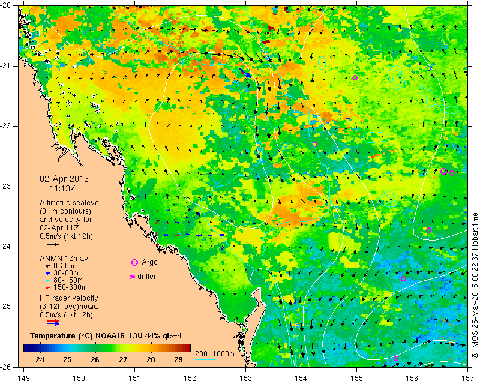The image size is (480, 384).
Task: Click the red and blue HF radar reference arrows
Action: click(53, 322)
